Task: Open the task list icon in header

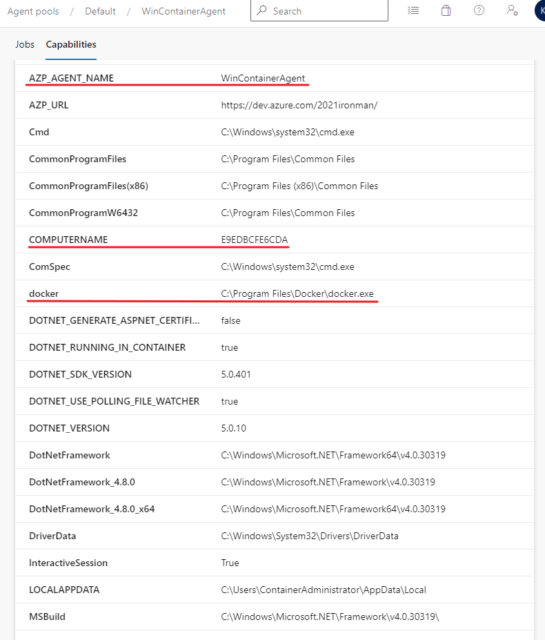Action: tap(413, 10)
